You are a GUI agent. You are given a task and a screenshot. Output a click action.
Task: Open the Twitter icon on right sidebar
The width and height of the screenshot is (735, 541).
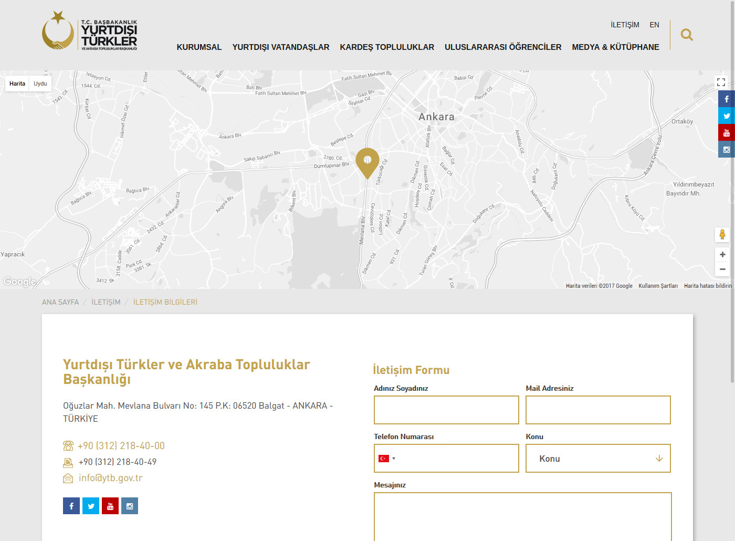[726, 116]
